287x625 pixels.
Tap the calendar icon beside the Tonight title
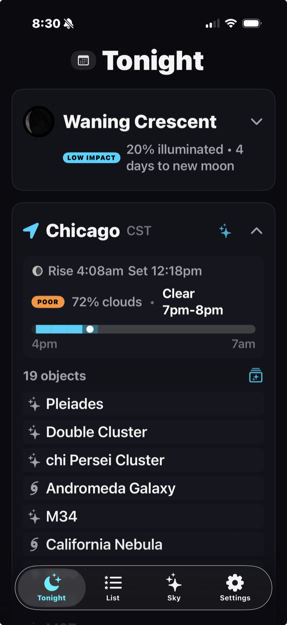[x=83, y=60]
